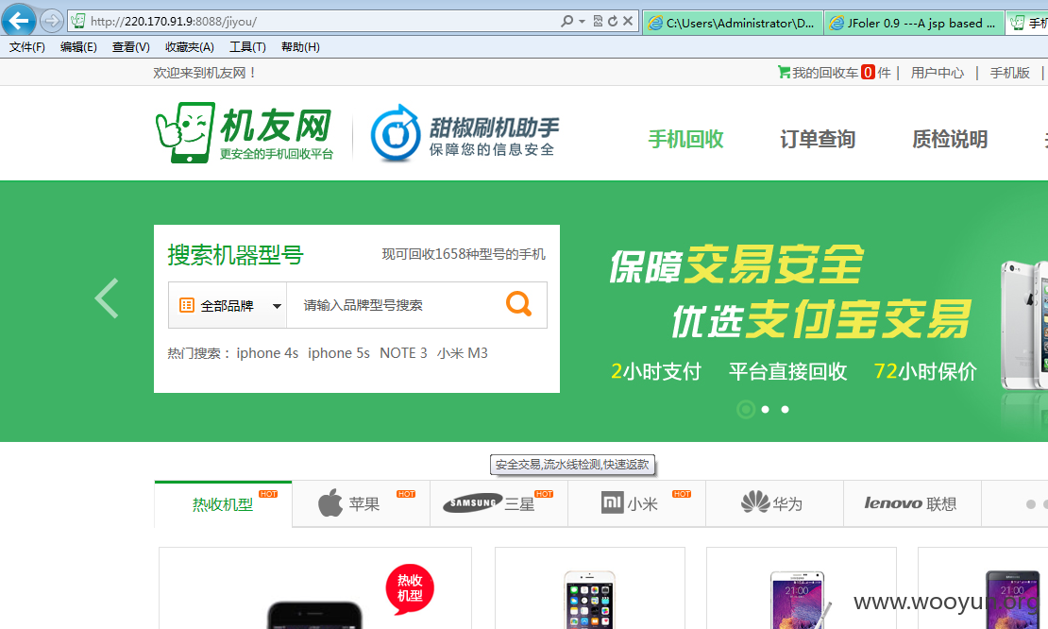Open the 热收机型 badge phone card
This screenshot has height=629, width=1048.
click(315, 588)
